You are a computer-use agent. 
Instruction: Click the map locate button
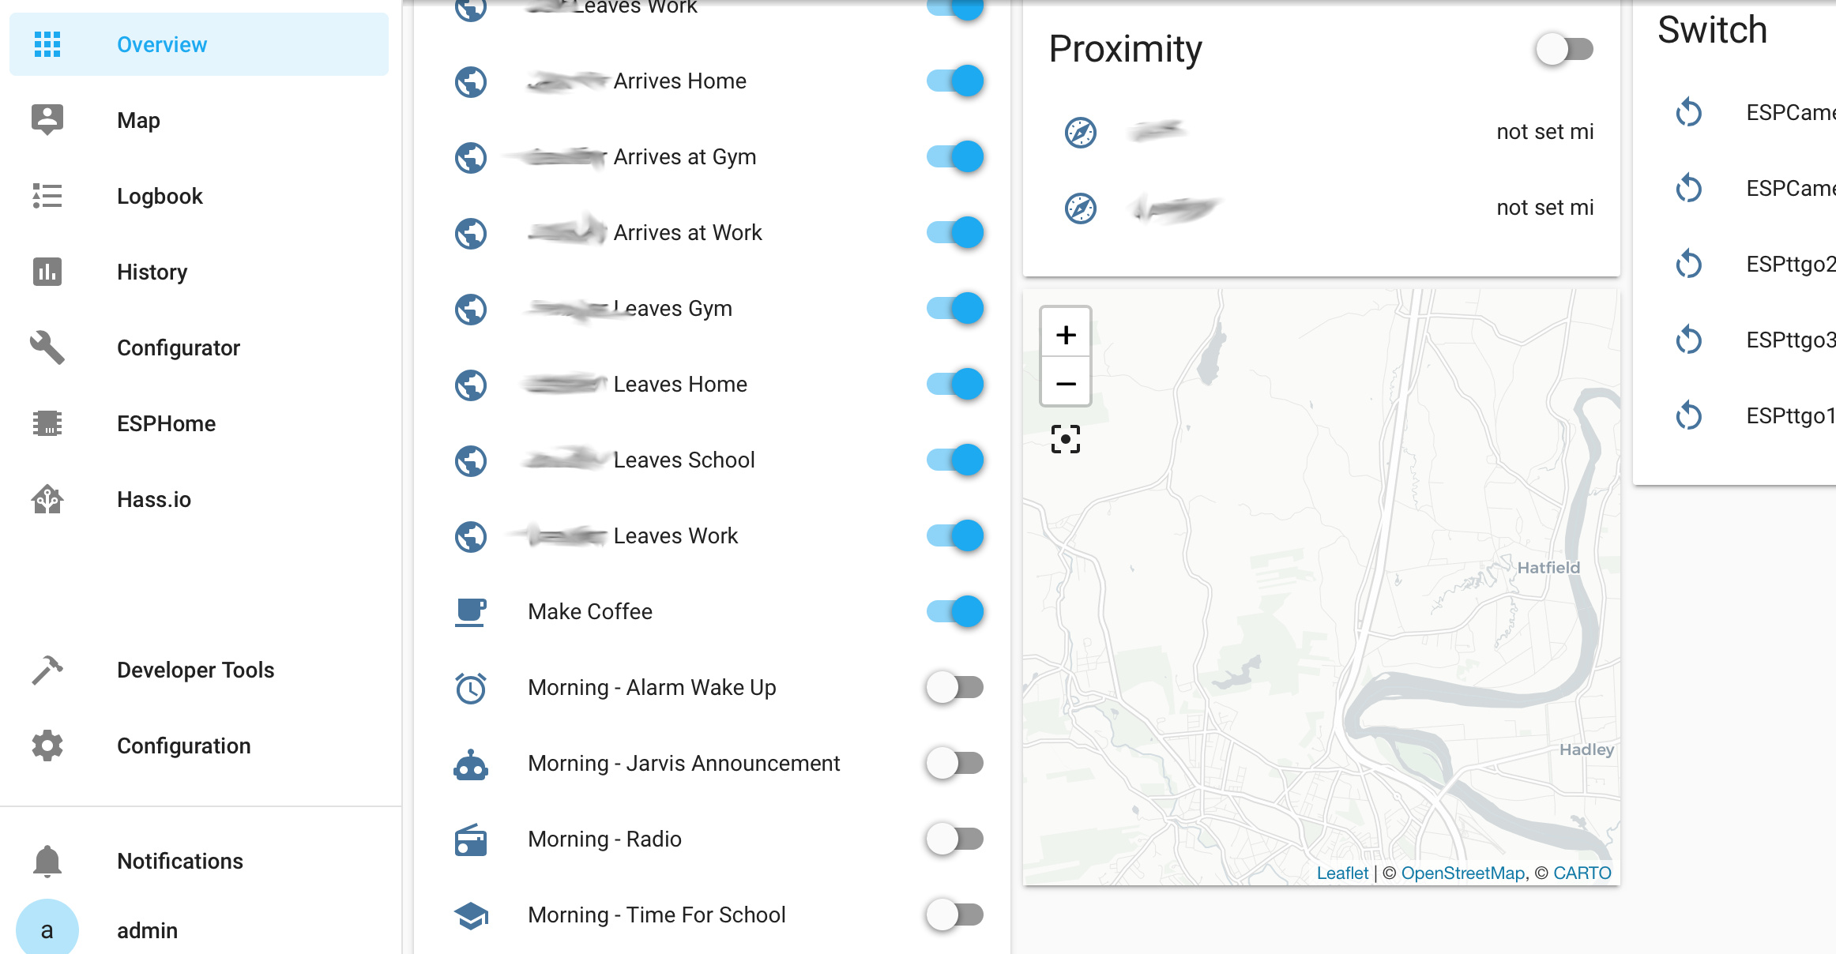pos(1066,439)
